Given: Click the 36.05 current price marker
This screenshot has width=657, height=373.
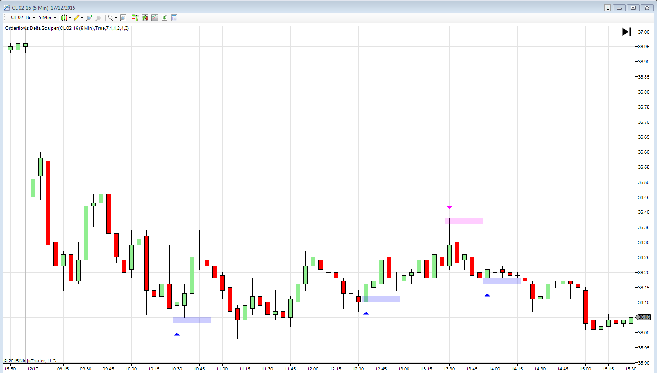Looking at the screenshot, I should (x=643, y=317).
